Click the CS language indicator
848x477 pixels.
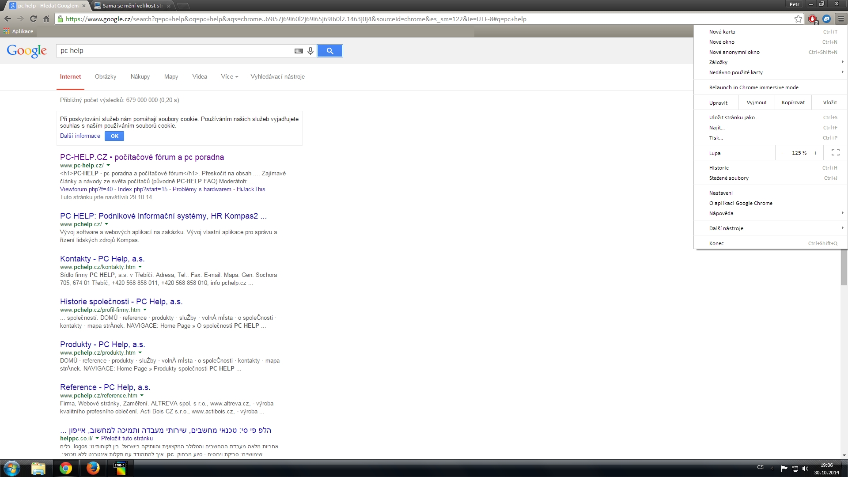[760, 467]
